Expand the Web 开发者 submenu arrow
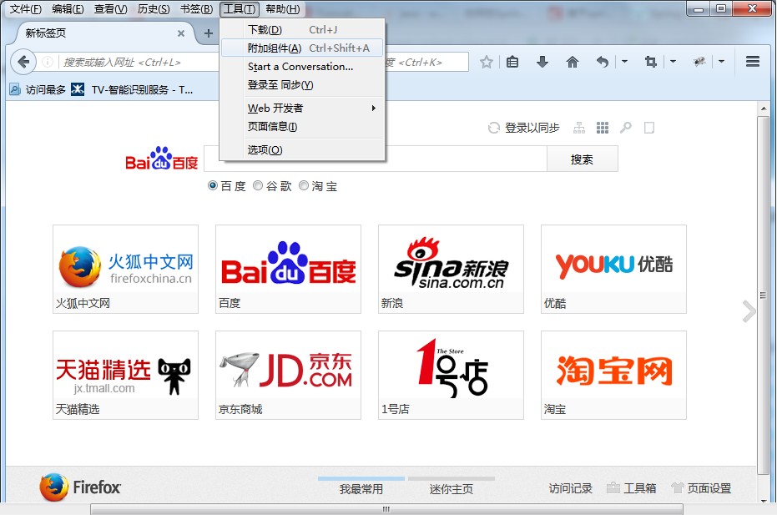The width and height of the screenshot is (777, 515). (374, 108)
